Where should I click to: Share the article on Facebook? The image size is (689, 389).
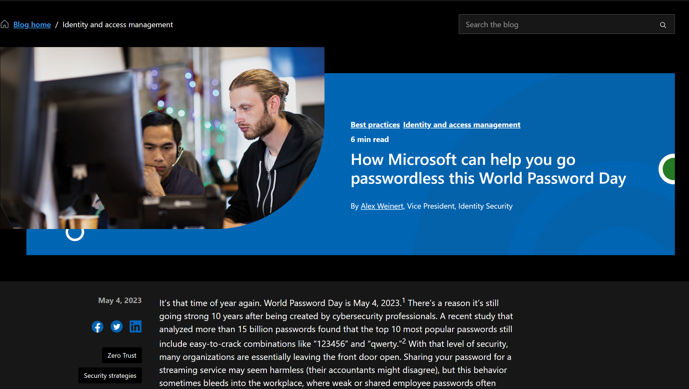click(x=97, y=327)
